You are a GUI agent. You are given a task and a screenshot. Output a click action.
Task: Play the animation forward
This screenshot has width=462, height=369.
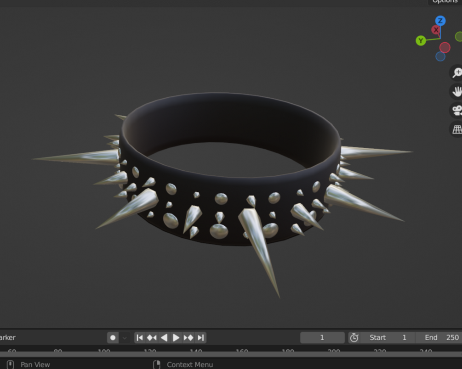coord(176,337)
